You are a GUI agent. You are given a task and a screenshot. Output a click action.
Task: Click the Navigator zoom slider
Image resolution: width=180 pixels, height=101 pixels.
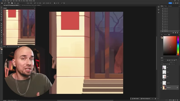coord(18,47)
